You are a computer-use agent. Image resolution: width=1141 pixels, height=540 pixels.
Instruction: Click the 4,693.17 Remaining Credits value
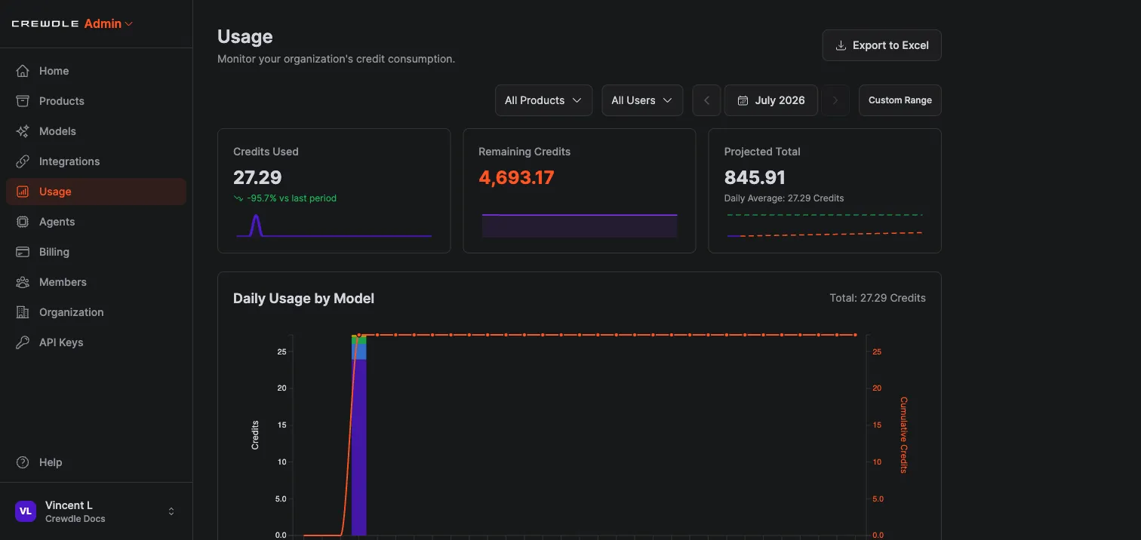516,177
